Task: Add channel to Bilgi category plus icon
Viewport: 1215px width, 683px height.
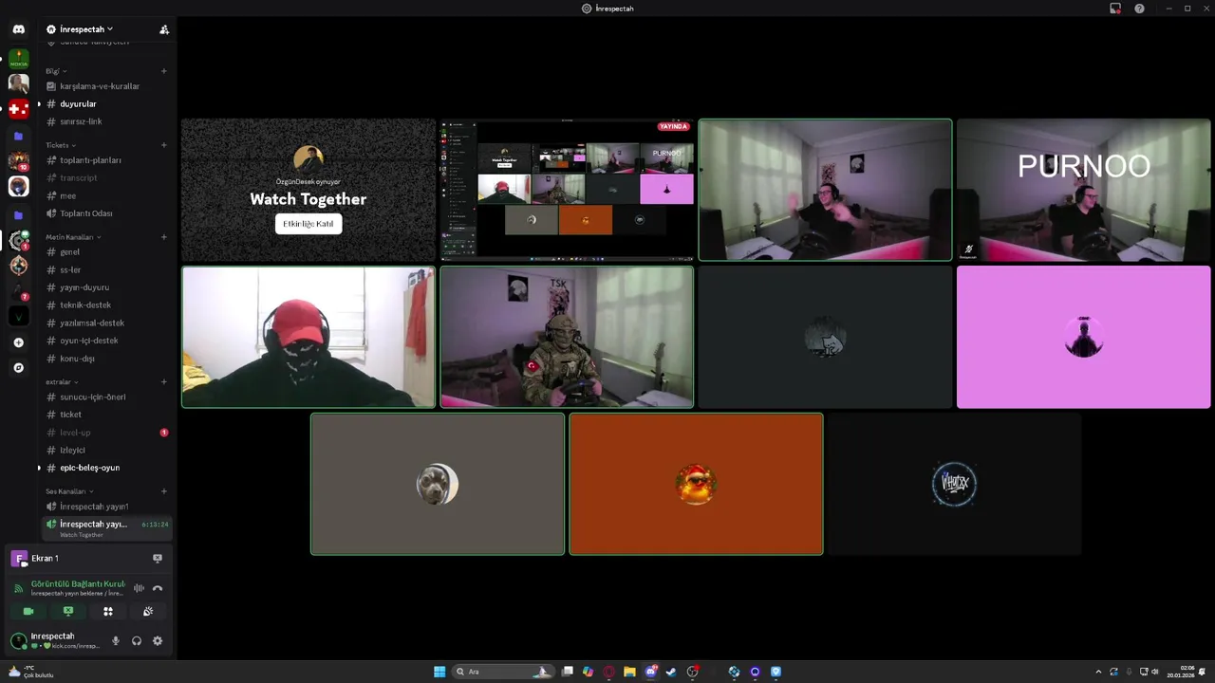Action: coord(164,71)
